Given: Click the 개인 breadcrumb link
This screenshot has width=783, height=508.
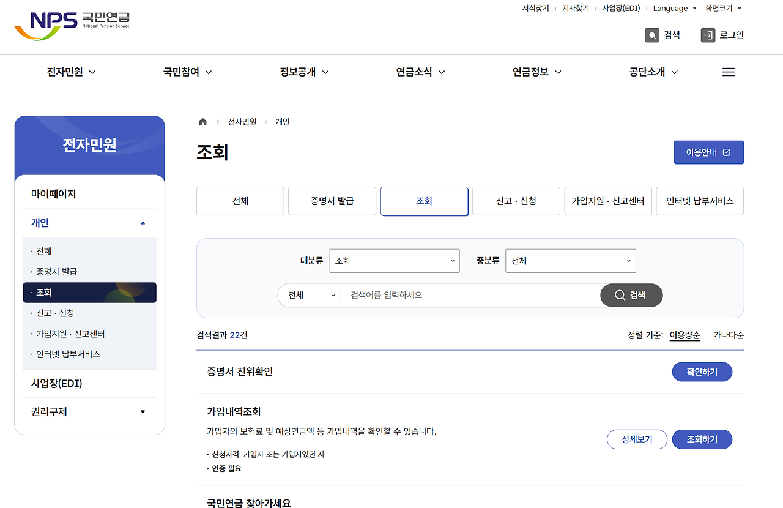Looking at the screenshot, I should tap(283, 122).
